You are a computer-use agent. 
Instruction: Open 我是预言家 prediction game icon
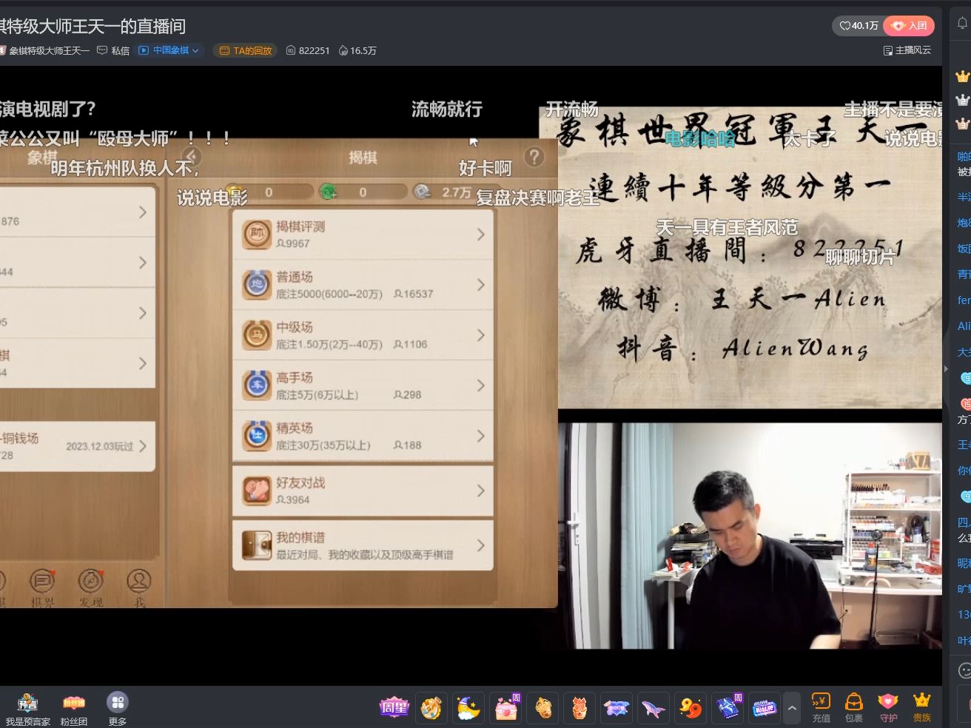point(28,709)
